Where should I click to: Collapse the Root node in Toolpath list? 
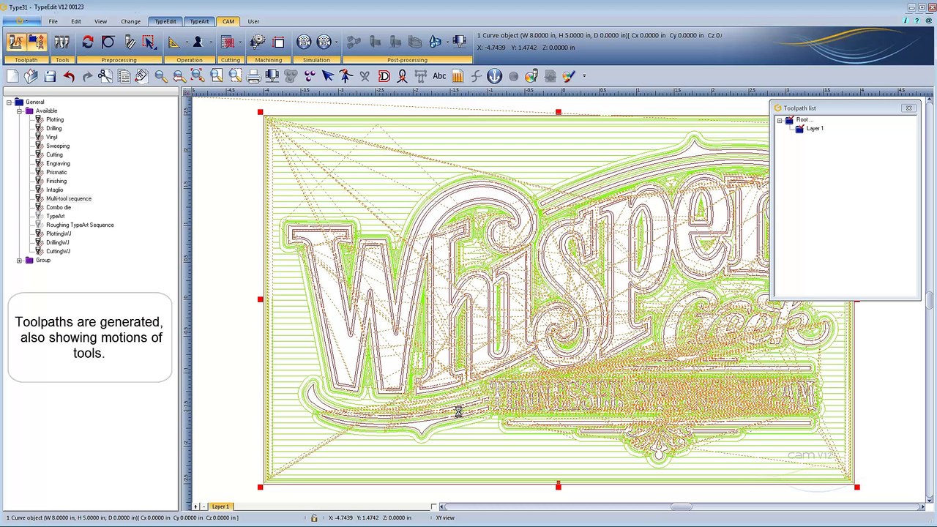(780, 120)
